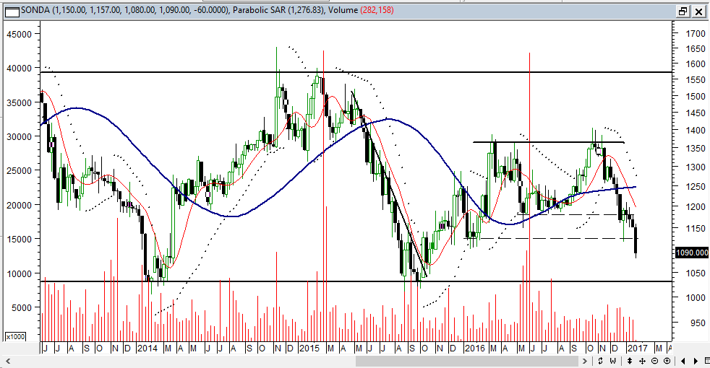710x368 pixels.
Task: Select the SONDA price values in title
Action: tap(140, 10)
